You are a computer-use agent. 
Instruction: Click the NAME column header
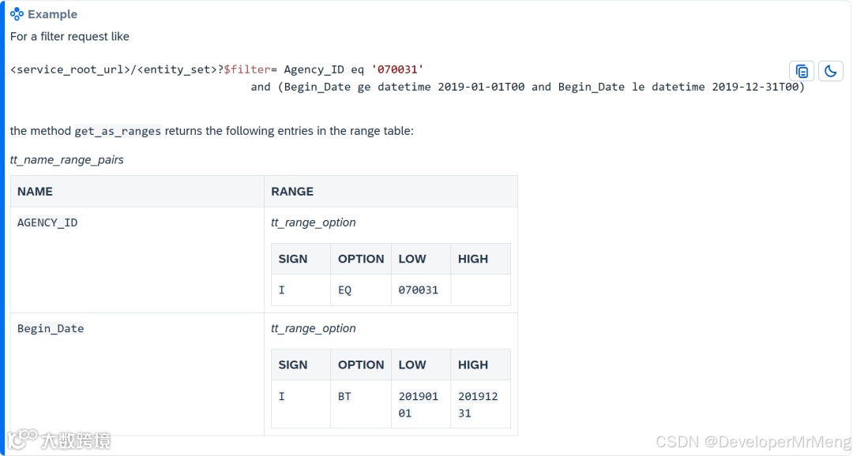tap(36, 192)
